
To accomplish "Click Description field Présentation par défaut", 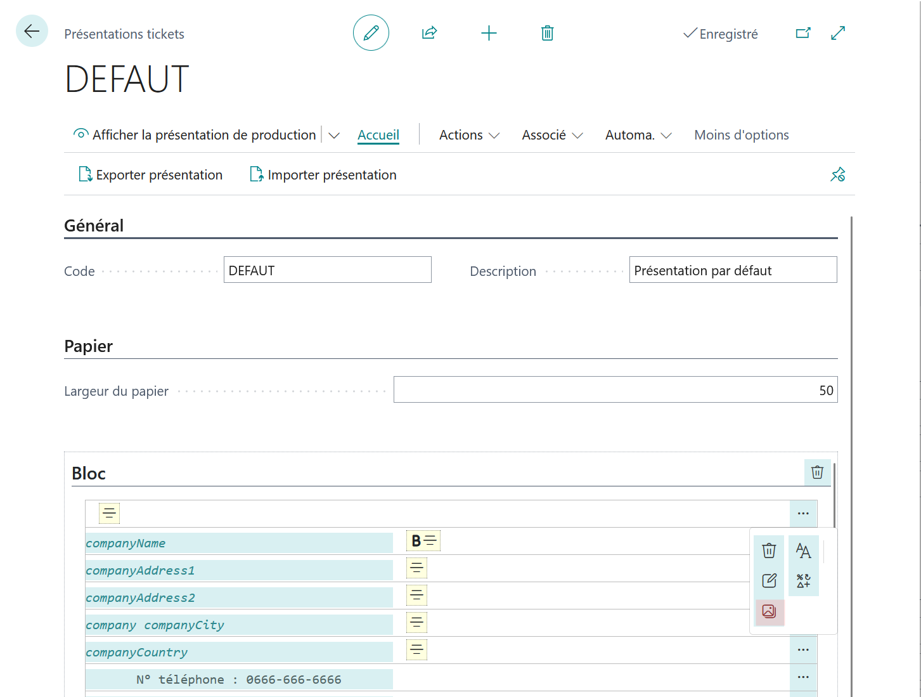I will [733, 270].
